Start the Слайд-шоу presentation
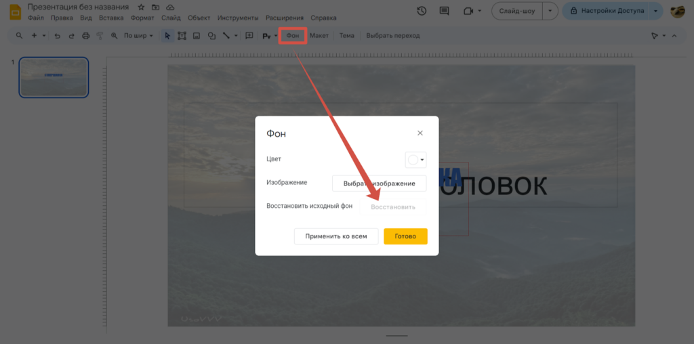This screenshot has height=344, width=694. click(x=518, y=11)
